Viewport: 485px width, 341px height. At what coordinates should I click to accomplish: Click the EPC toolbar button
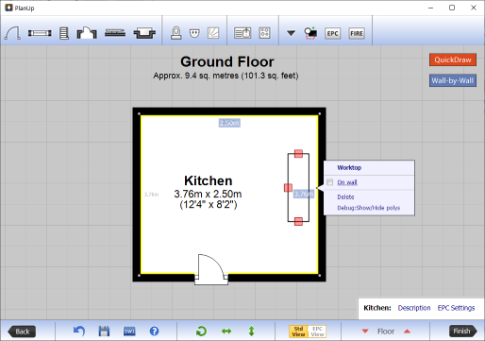pyautogui.click(x=332, y=33)
